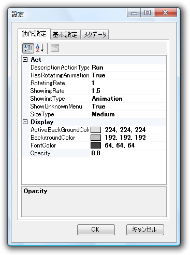
Task: Select the HasRotatingAnimation property label
Action: [60, 75]
